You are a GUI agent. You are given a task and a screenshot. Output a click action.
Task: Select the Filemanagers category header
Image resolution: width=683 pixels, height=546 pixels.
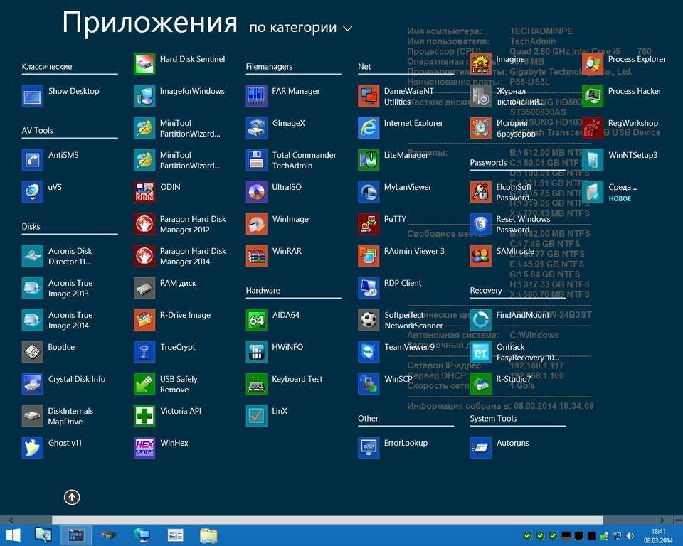click(x=269, y=67)
